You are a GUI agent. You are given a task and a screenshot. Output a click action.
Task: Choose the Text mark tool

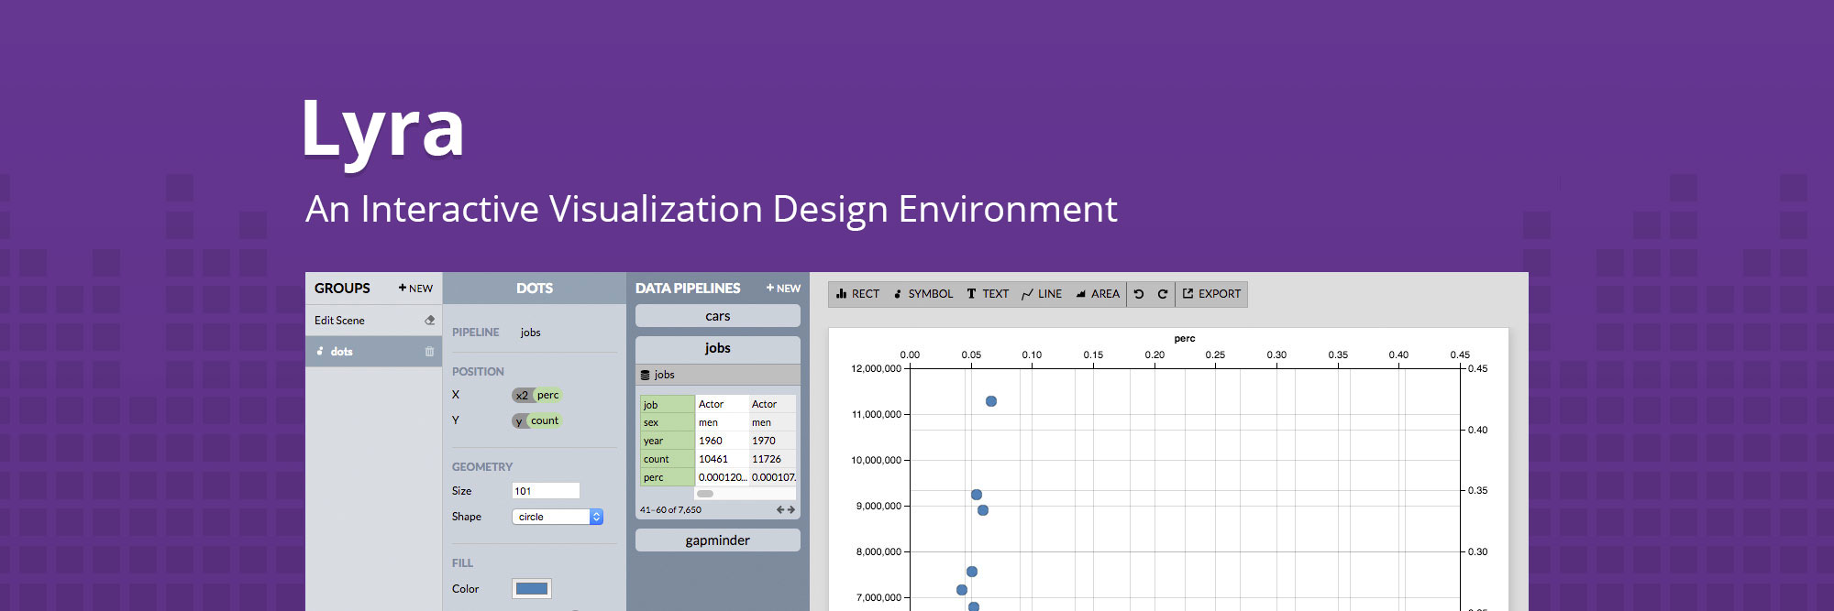coord(987,294)
